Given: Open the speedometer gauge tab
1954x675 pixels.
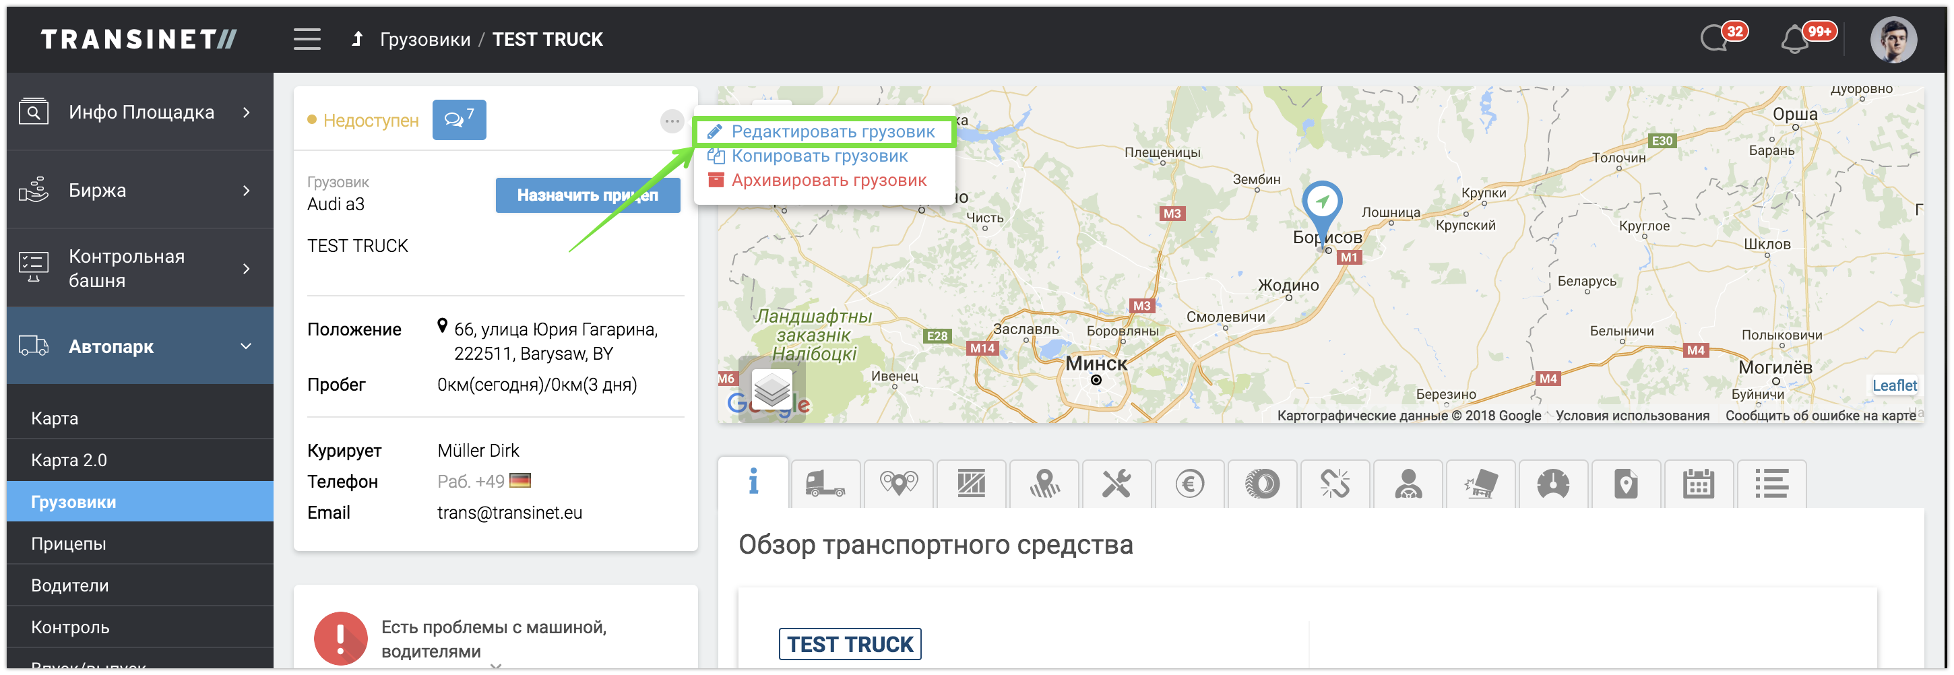Looking at the screenshot, I should tap(1552, 483).
